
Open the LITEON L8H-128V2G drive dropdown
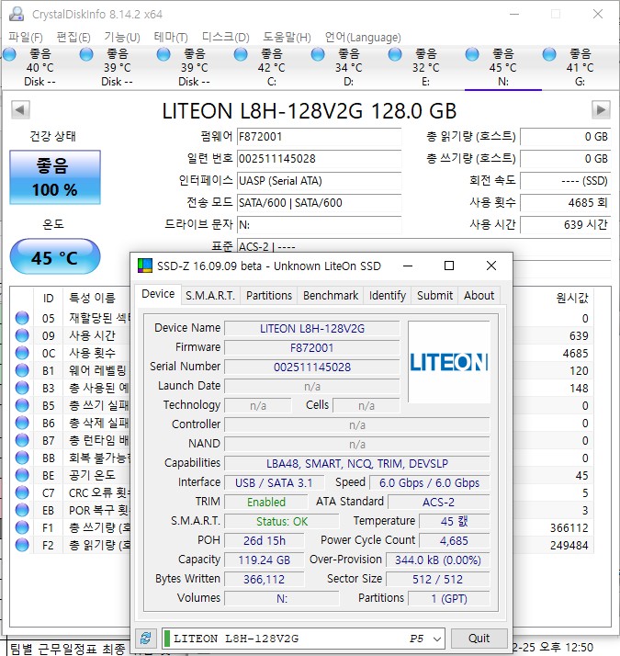pyautogui.click(x=303, y=639)
